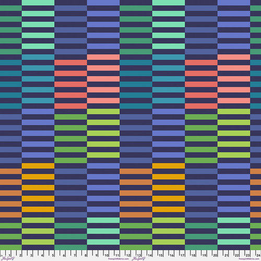Screen dimensions: 261x261
Task: Select the ruler marking 8
Action: (86, 255)
